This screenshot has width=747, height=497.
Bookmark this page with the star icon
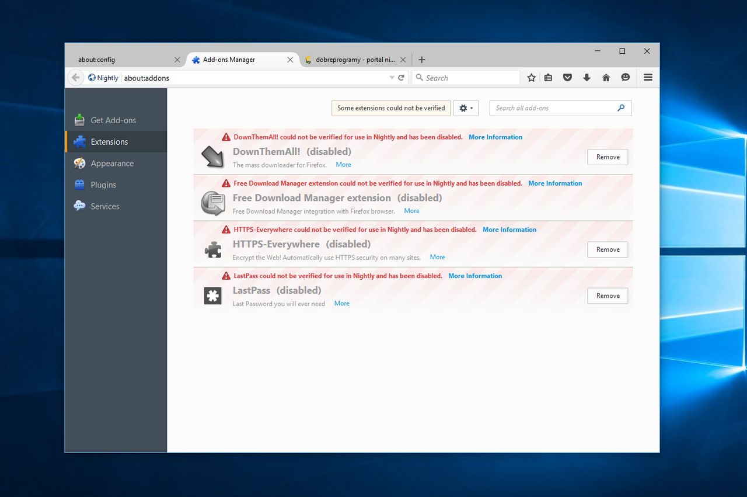pyautogui.click(x=531, y=78)
